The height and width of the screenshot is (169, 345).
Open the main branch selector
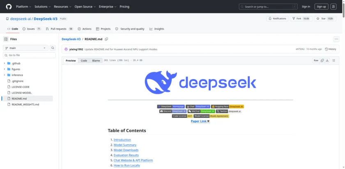coord(25,48)
